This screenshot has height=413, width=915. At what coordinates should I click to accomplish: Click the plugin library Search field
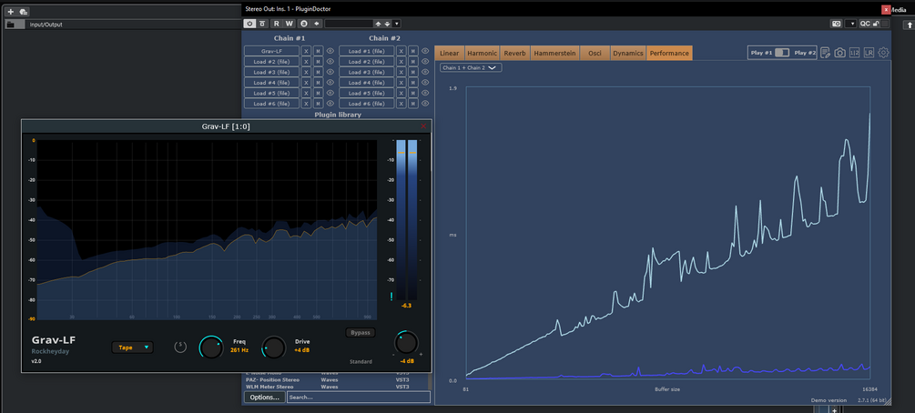tap(359, 398)
